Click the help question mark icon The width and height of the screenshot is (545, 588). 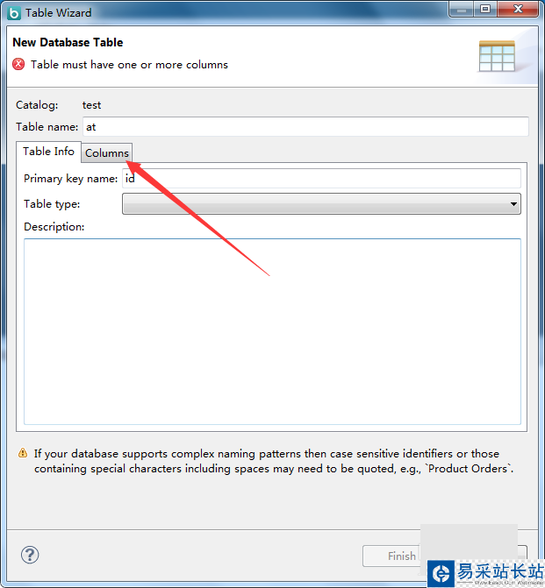point(30,555)
